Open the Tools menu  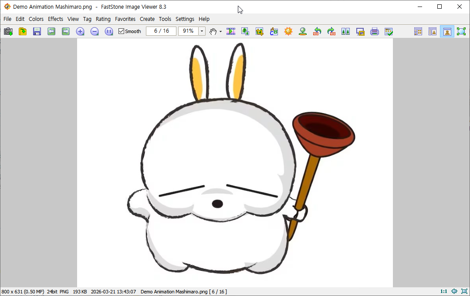pos(165,19)
